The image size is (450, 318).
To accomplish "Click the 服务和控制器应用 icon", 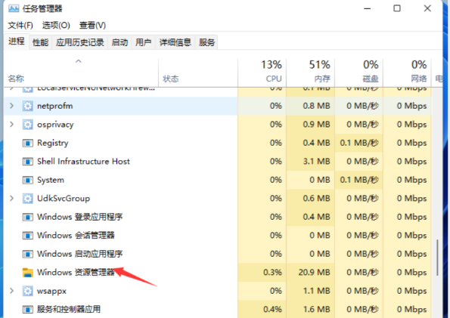I will (x=27, y=310).
